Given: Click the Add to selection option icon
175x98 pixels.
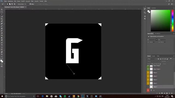Looking at the screenshot, I should pyautogui.click(x=10, y=4).
